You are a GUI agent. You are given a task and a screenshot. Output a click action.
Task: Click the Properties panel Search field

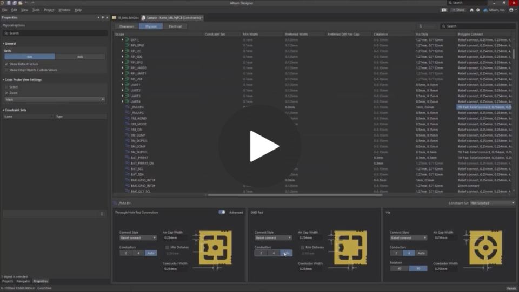click(55, 33)
